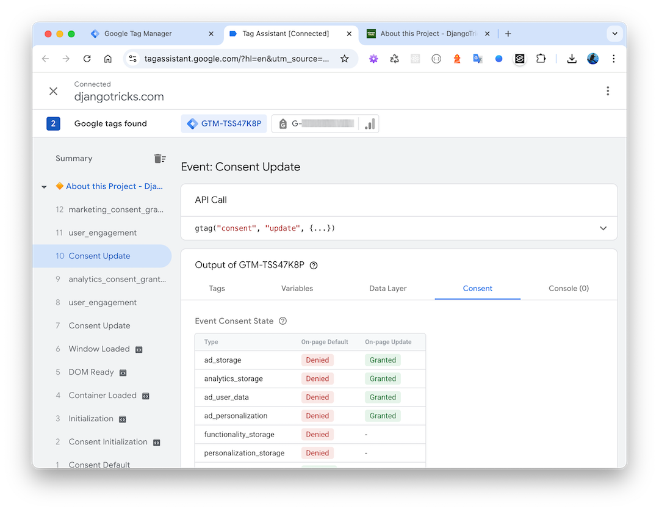Select event 7 Consent Update
The width and height of the screenshot is (659, 511).
click(102, 325)
